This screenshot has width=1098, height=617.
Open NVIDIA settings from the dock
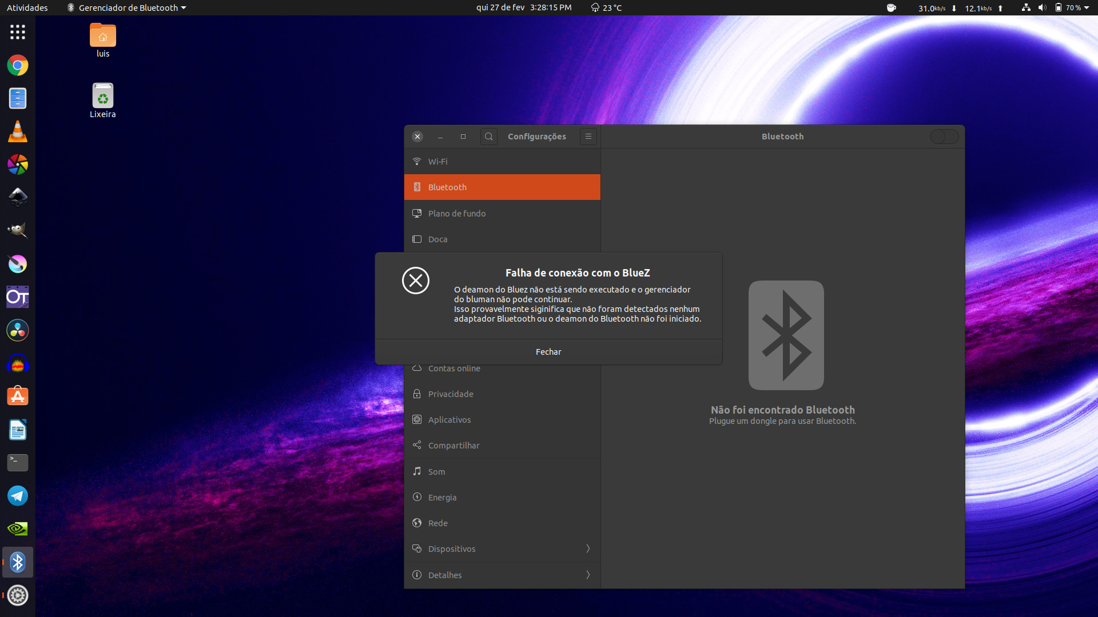[18, 529]
